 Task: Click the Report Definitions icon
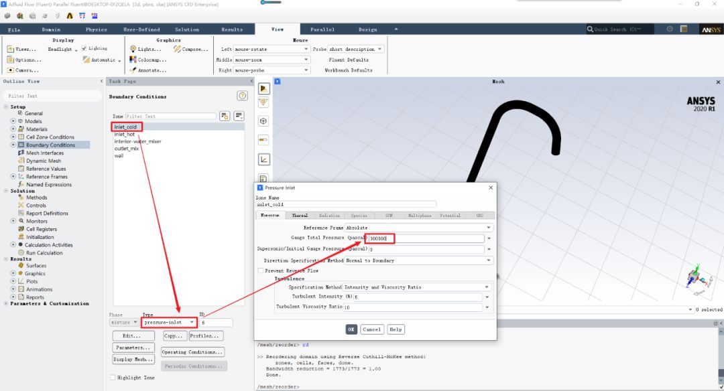[21, 213]
